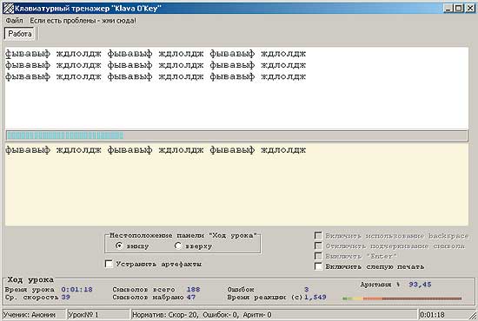Enable the 'Устранить артефакты' checkbox
This screenshot has height=321, width=478.
point(109,264)
